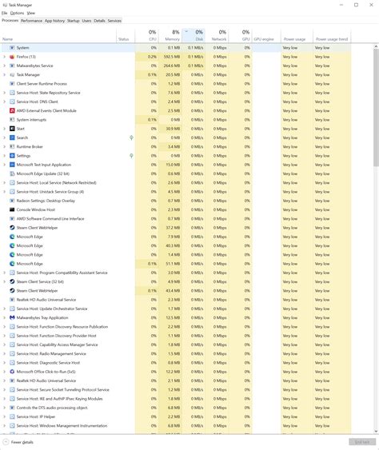Click the scrollbar up arrow

click(x=376, y=46)
